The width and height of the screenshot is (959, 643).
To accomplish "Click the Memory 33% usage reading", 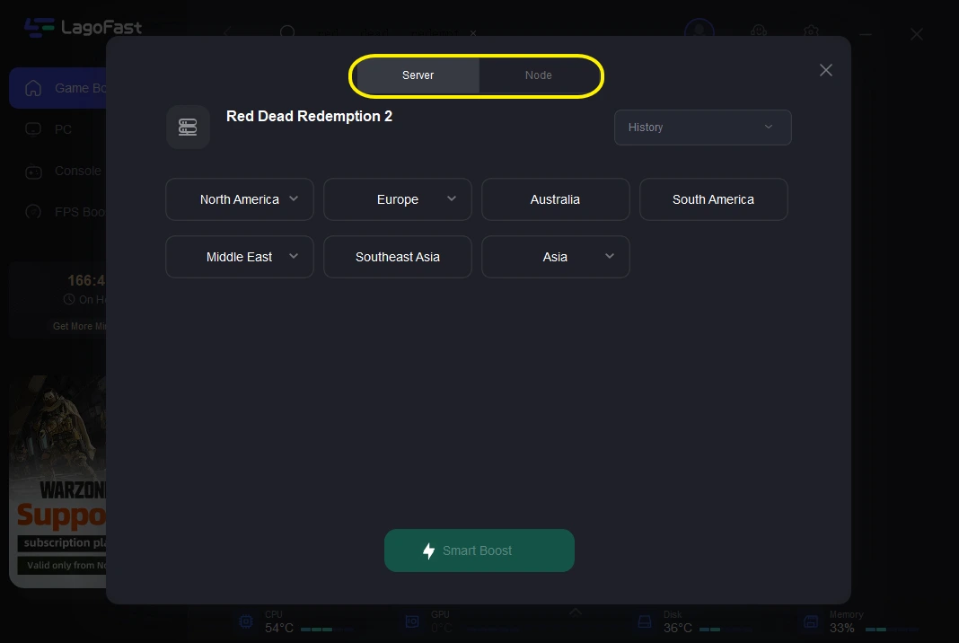I will [842, 628].
